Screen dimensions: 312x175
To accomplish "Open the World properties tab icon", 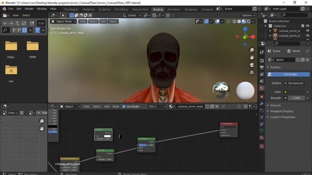I will pos(262,87).
